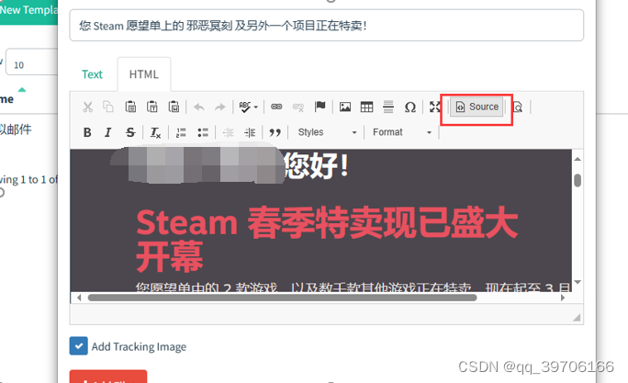The width and height of the screenshot is (628, 383).
Task: Click the '您好!' greeting text in editor
Action: pyautogui.click(x=317, y=165)
